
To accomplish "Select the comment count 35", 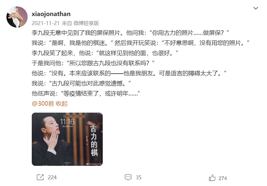I will [139, 177].
